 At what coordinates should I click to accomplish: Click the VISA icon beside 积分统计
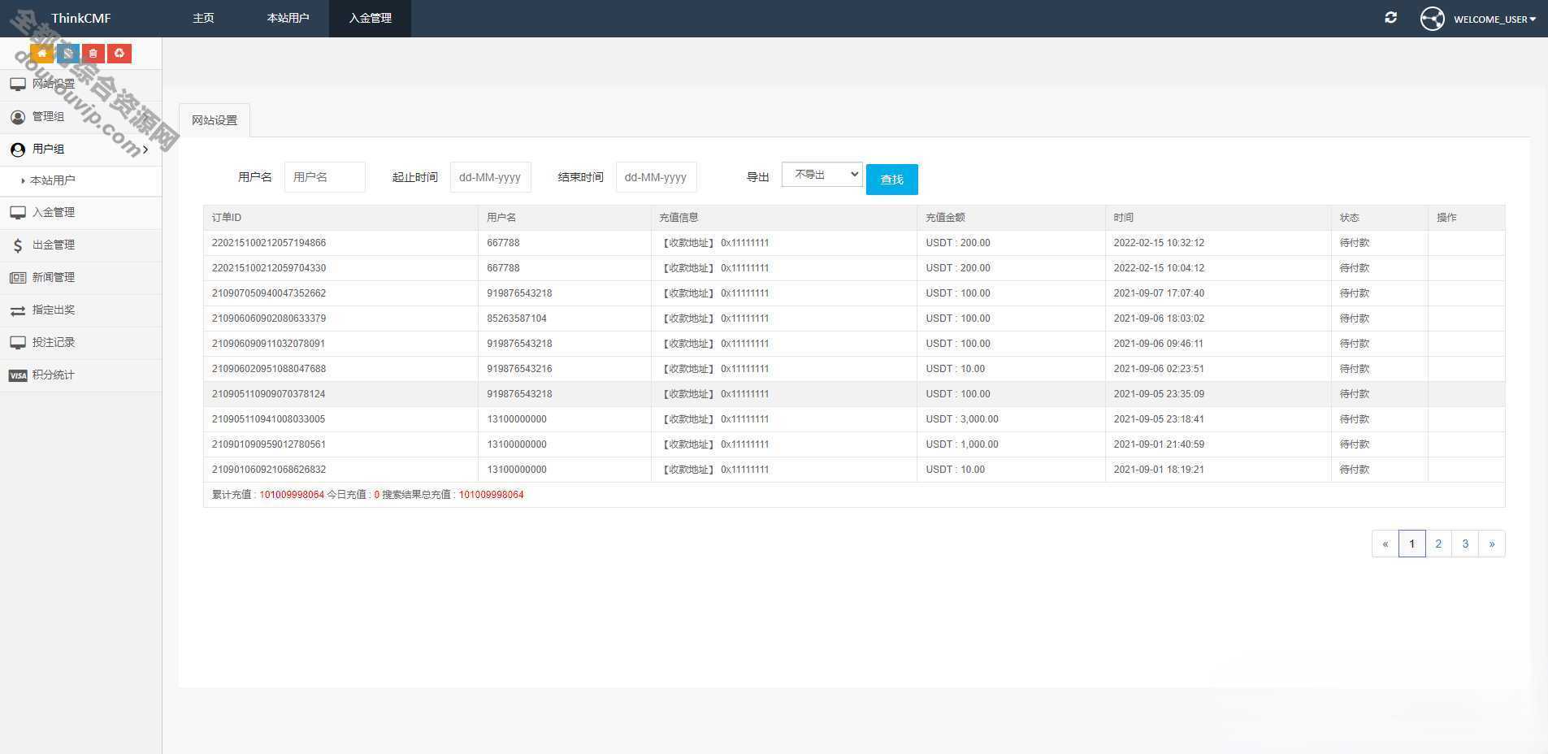(x=18, y=375)
